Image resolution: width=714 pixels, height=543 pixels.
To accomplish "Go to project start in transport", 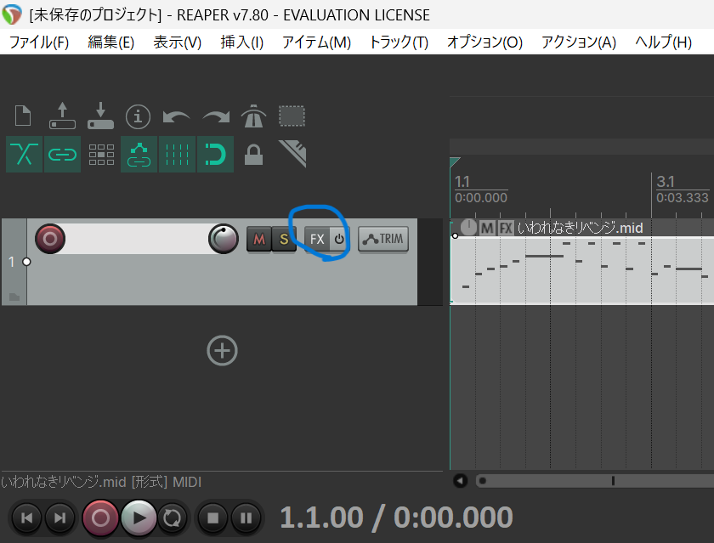I will 27,518.
